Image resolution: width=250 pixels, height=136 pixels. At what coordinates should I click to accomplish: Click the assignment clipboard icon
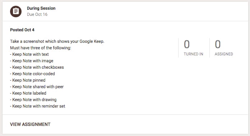[x=16, y=12]
